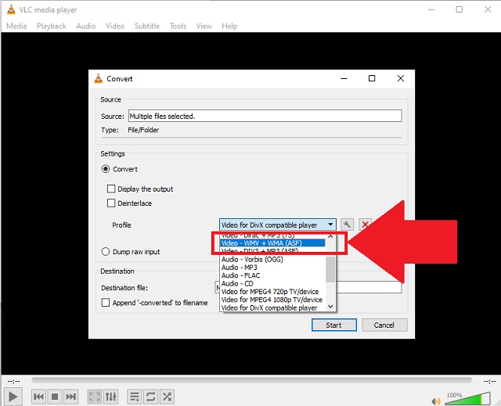This screenshot has width=501, height=406.
Task: Click the VLC cone icon in title bar
Action: point(11,9)
